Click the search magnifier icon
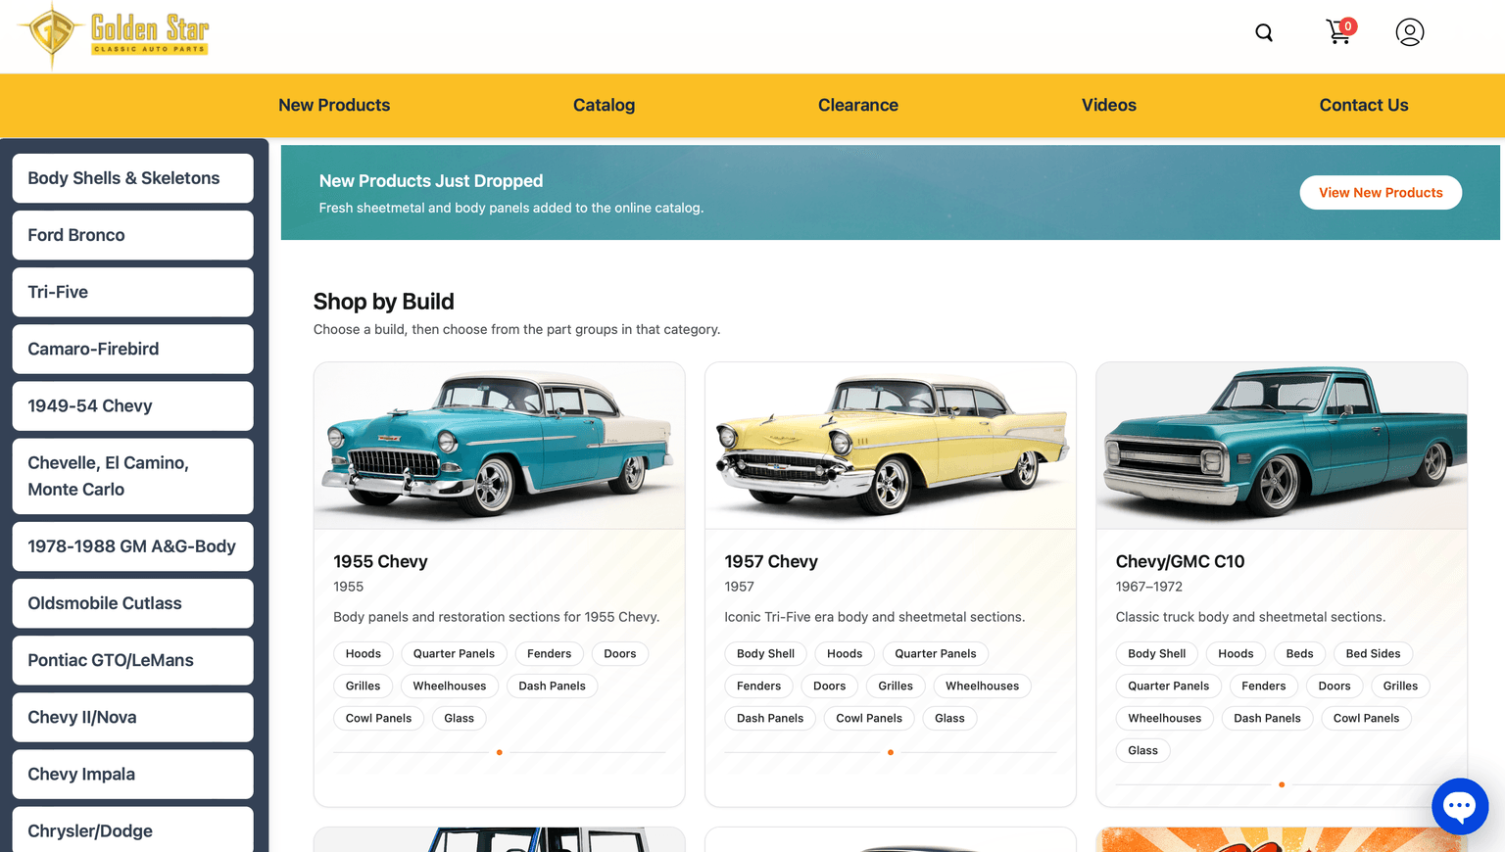1505x852 pixels. tap(1264, 33)
